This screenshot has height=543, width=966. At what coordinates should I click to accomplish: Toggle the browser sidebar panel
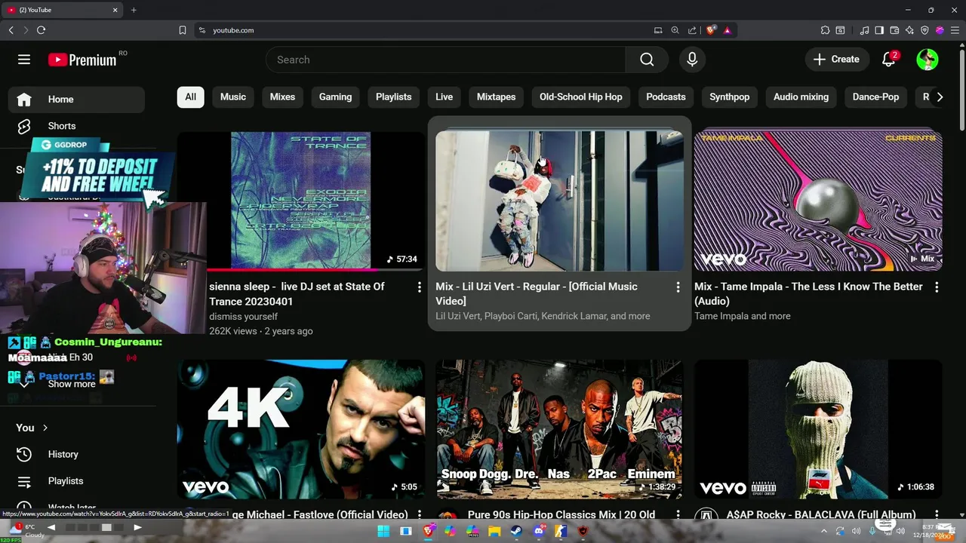[x=879, y=30]
